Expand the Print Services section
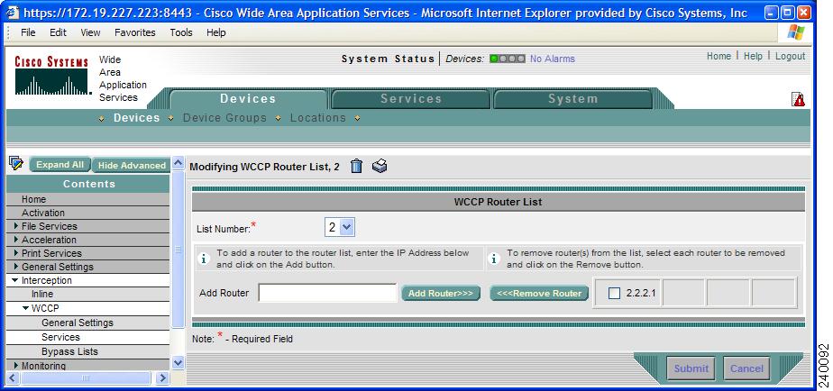This screenshot has width=833, height=391. [x=16, y=253]
